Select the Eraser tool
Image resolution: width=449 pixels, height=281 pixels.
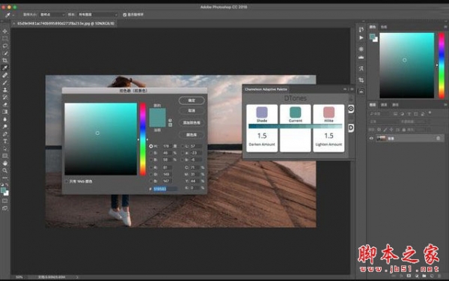5,104
